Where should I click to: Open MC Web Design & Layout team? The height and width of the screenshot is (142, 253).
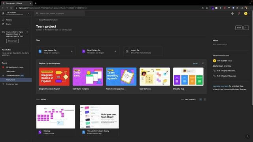click(15, 67)
